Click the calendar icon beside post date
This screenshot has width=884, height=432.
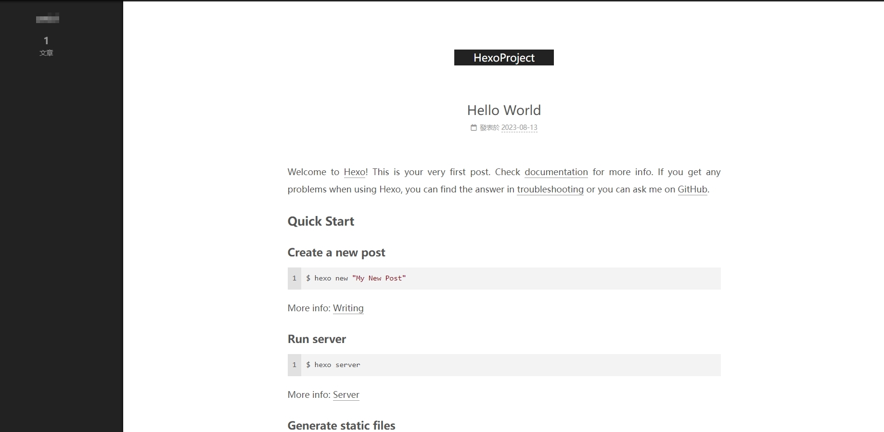474,127
